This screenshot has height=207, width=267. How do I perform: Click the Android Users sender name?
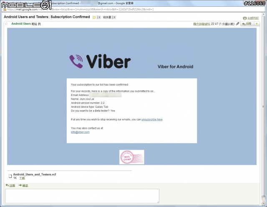coord(21,23)
